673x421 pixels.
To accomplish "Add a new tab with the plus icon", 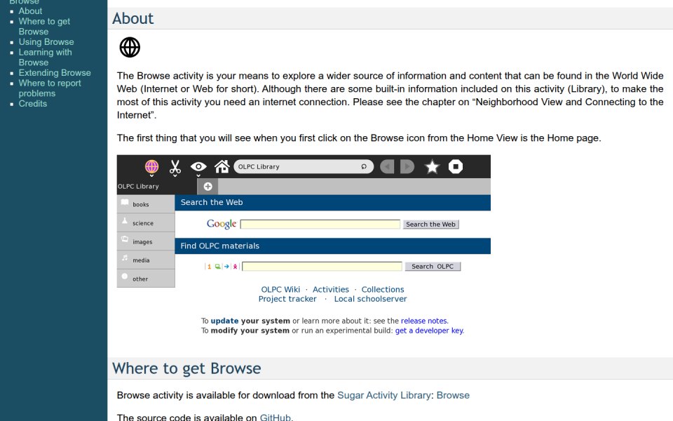I will click(208, 187).
